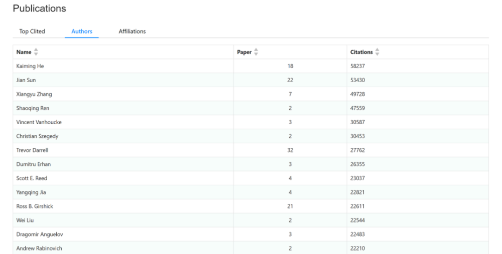Switch to the Top Cited tab
Image resolution: width=502 pixels, height=254 pixels.
[32, 31]
